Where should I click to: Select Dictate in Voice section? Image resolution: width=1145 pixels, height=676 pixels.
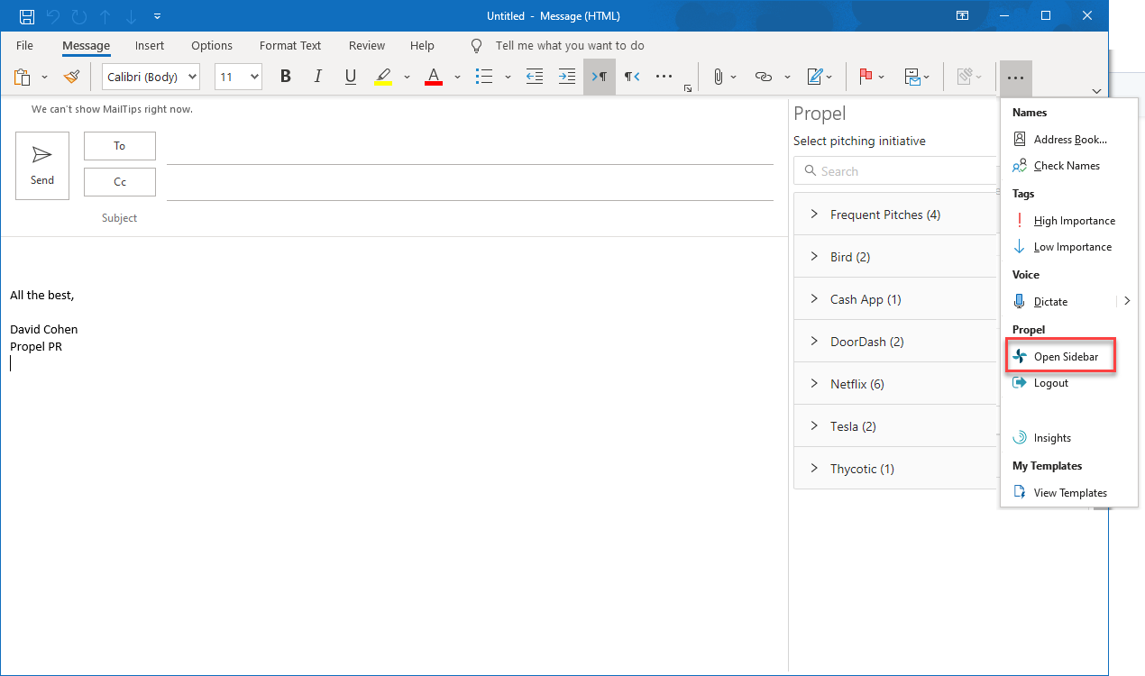pos(1059,302)
